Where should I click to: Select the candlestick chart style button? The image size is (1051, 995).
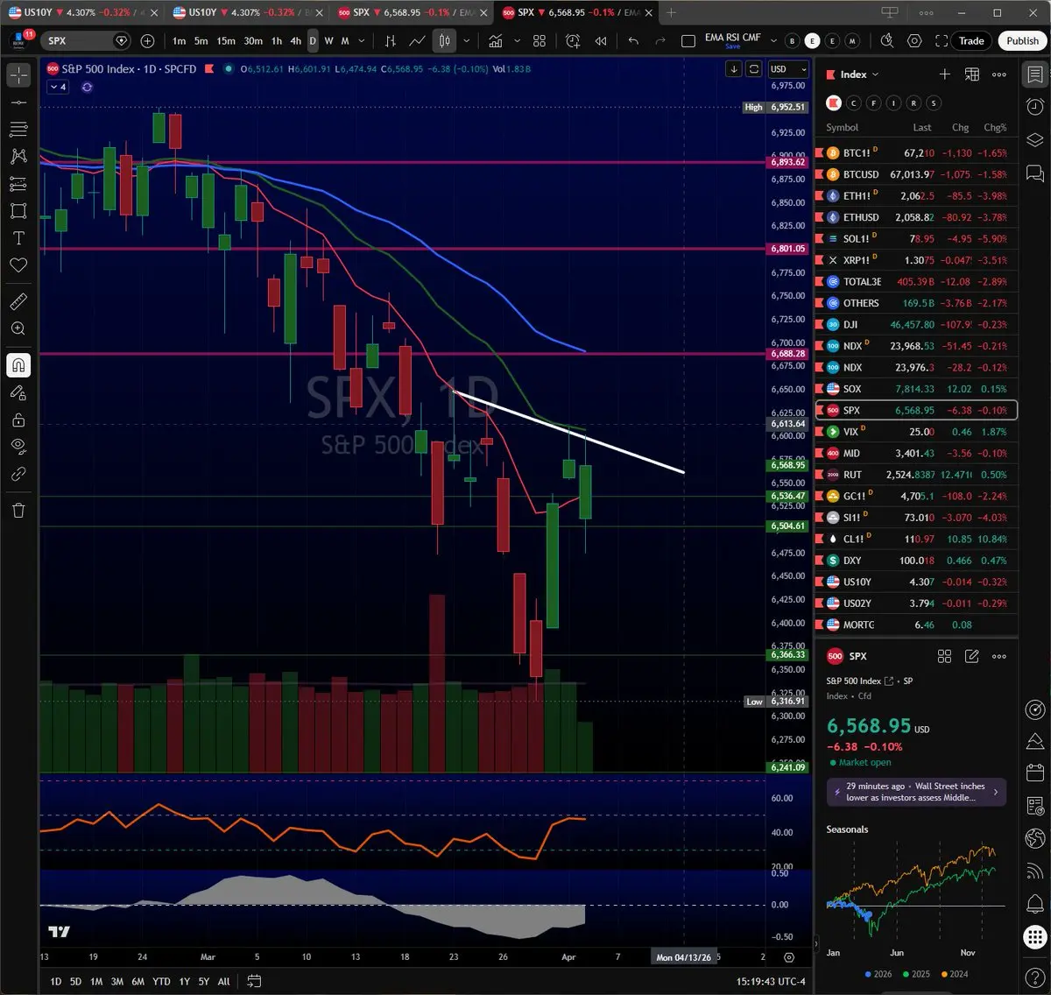tap(445, 41)
